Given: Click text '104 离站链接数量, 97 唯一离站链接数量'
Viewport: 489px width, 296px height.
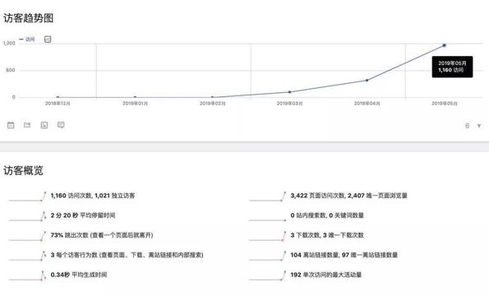Looking at the screenshot, I should (x=344, y=255).
